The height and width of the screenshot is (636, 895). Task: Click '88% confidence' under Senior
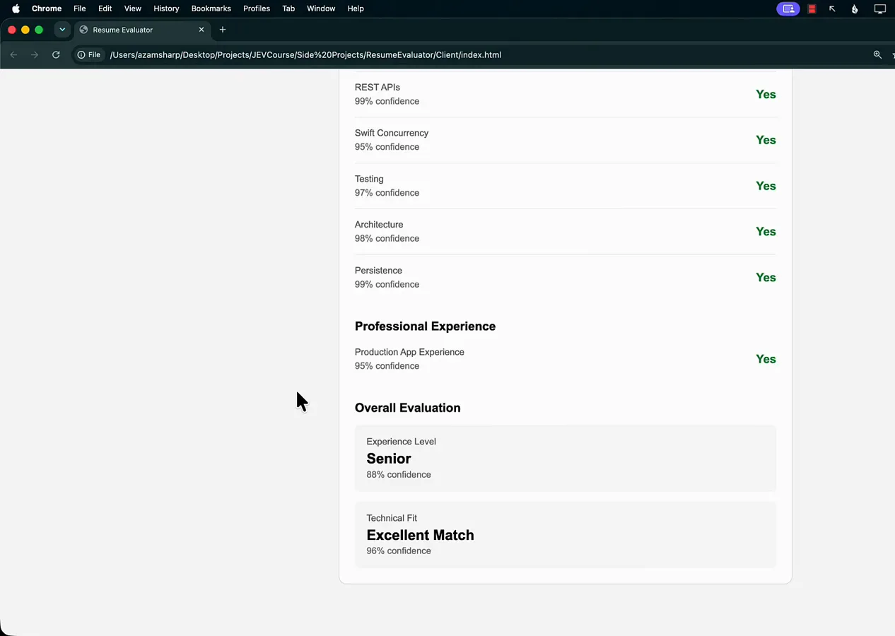point(399,475)
